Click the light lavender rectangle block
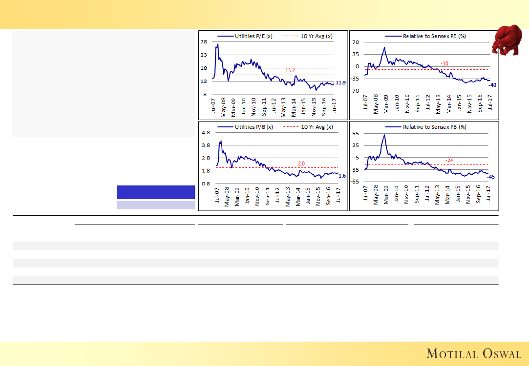 coord(156,205)
